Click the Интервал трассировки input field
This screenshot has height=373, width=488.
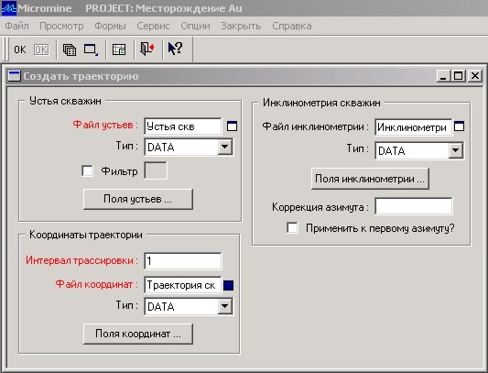click(183, 261)
